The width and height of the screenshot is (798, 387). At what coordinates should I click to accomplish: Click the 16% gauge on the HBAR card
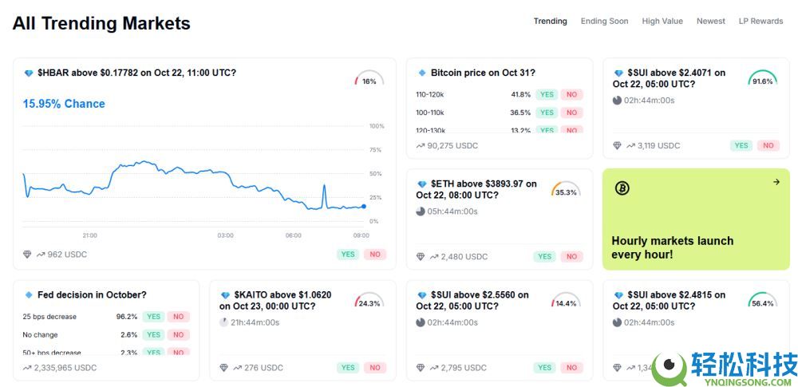[x=369, y=80]
